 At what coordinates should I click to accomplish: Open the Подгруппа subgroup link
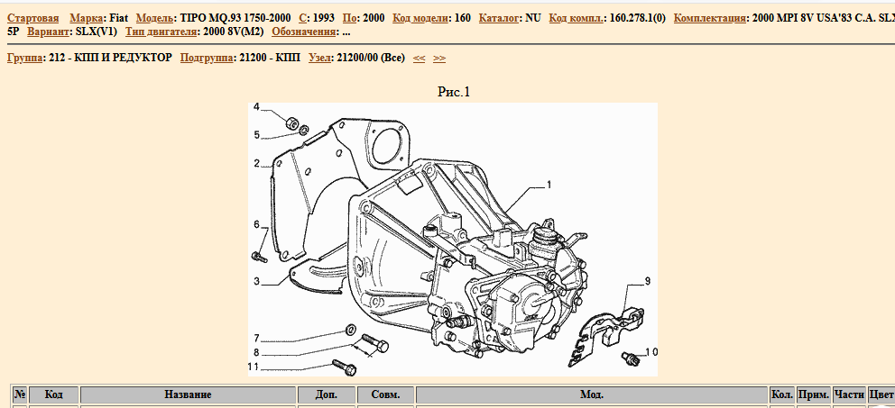point(207,58)
